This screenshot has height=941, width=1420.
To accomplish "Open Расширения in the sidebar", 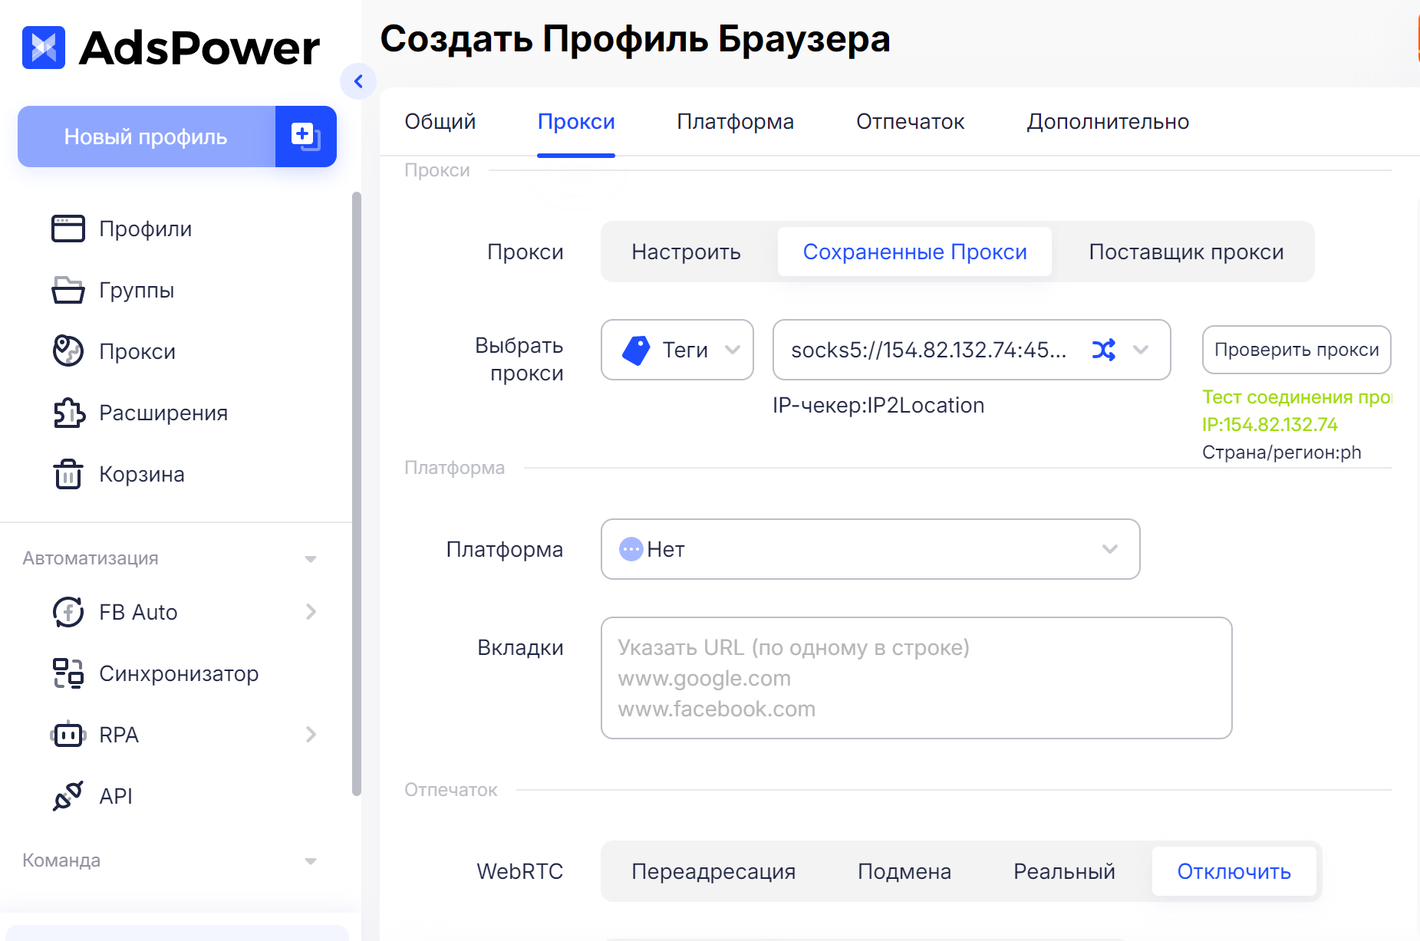I will (x=163, y=413).
